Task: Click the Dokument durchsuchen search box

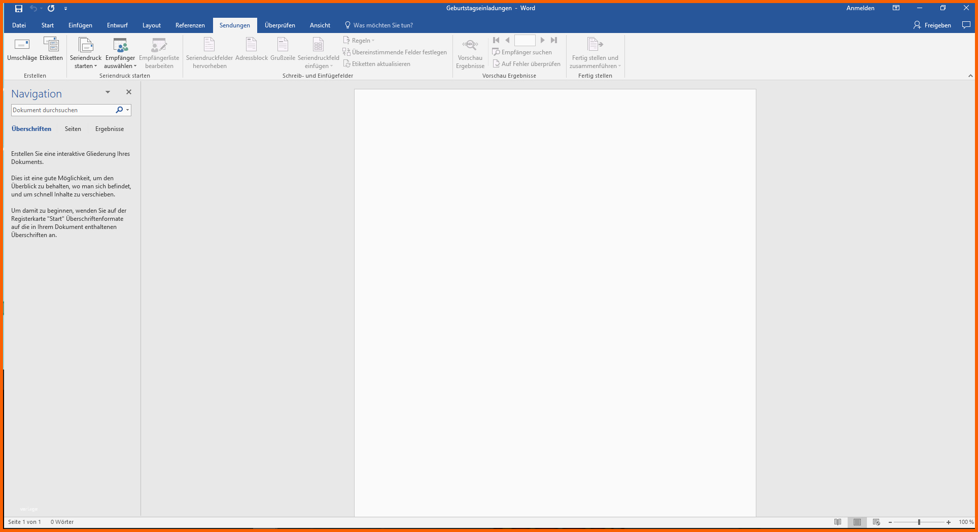Action: tap(62, 110)
